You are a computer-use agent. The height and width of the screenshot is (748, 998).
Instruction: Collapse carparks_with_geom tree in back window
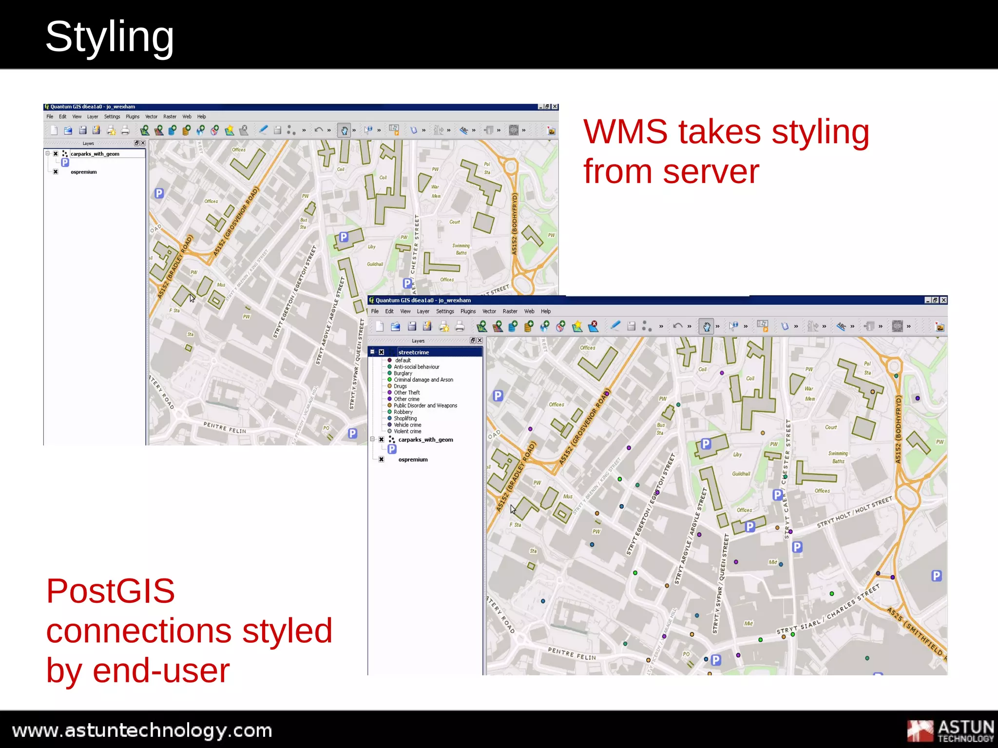[x=48, y=153]
